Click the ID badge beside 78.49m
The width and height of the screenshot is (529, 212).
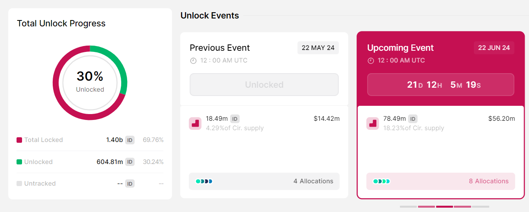[412, 119]
